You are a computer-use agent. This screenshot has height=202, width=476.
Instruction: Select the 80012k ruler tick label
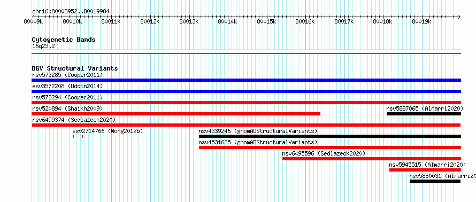[x=150, y=21]
